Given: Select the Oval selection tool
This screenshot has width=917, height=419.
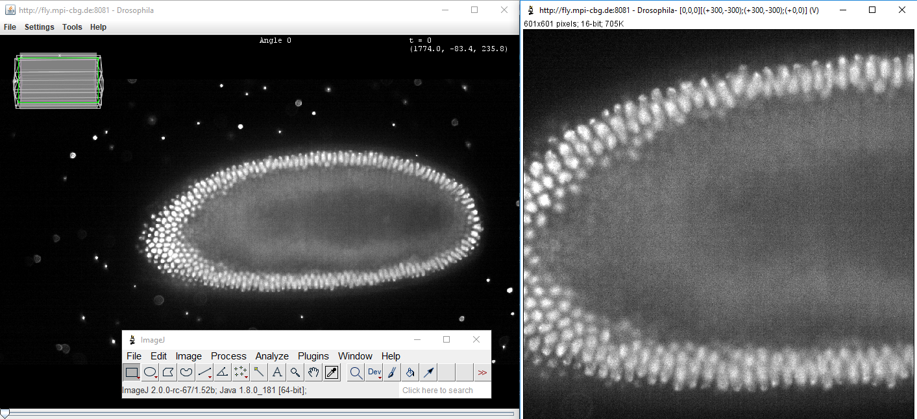Looking at the screenshot, I should point(149,372).
